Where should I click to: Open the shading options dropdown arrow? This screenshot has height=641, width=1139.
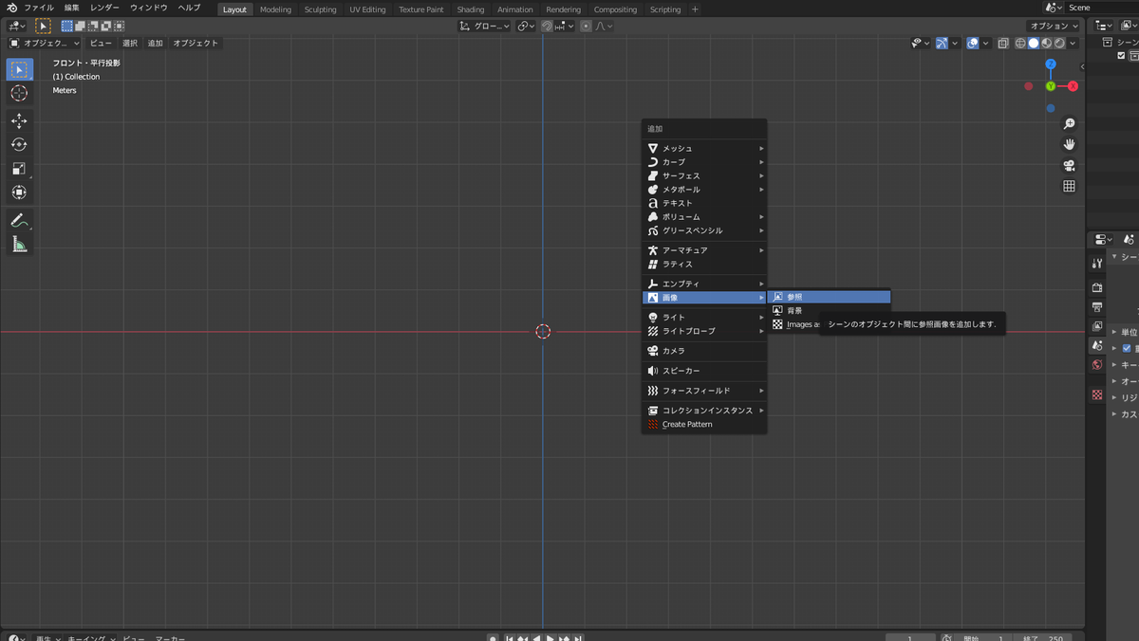(1073, 43)
